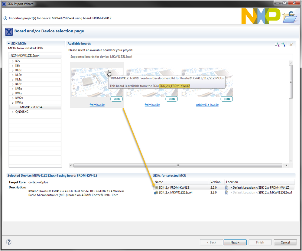Click the SDK_2.x_MKW41Z512xxx4 package icon

pos(156,192)
